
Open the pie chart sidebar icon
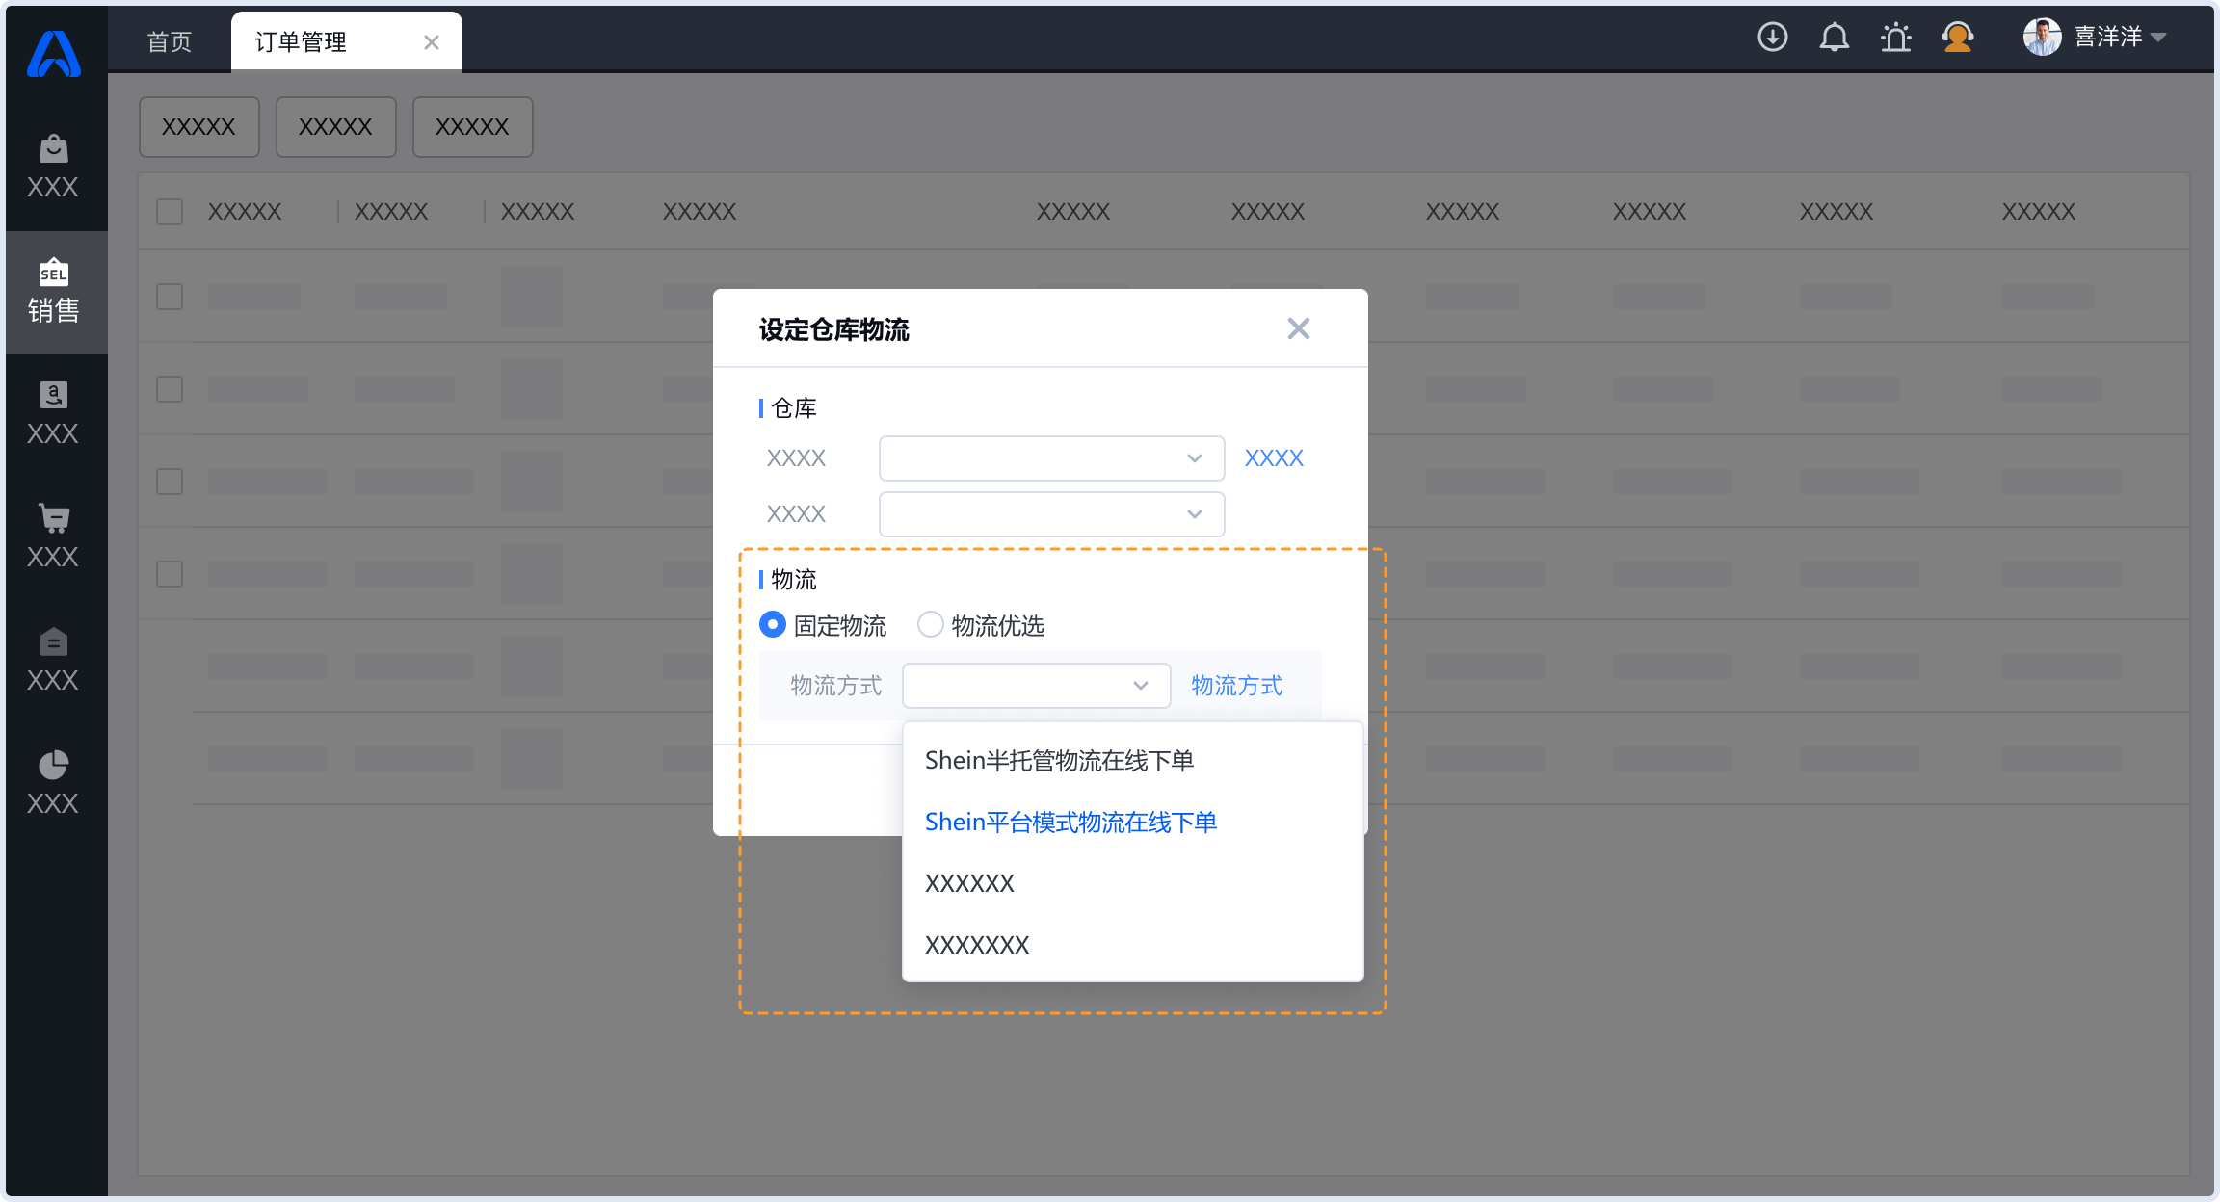(x=54, y=782)
